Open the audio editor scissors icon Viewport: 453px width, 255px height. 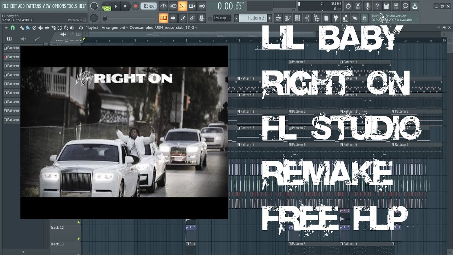pos(358,6)
